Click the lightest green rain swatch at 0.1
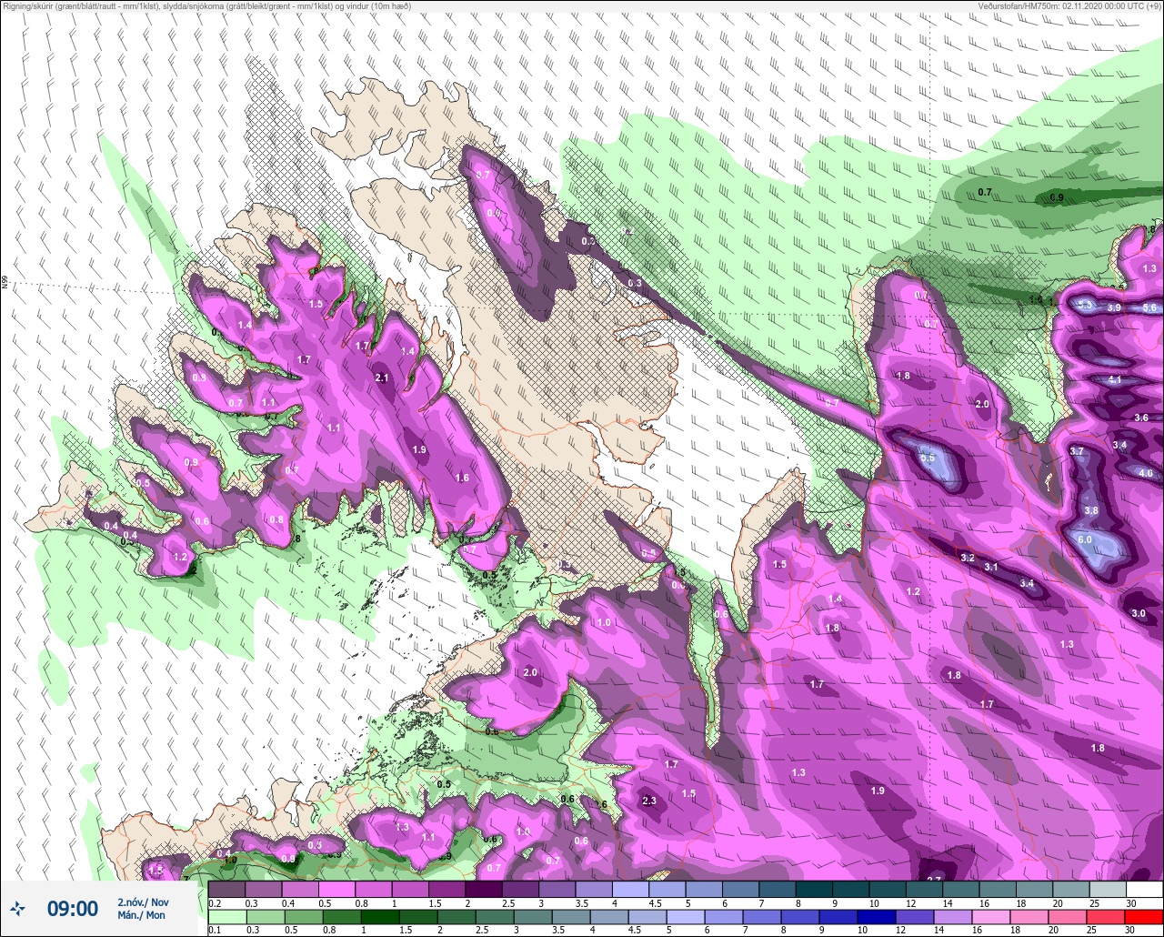Screen dimensions: 1164x937 [226, 917]
